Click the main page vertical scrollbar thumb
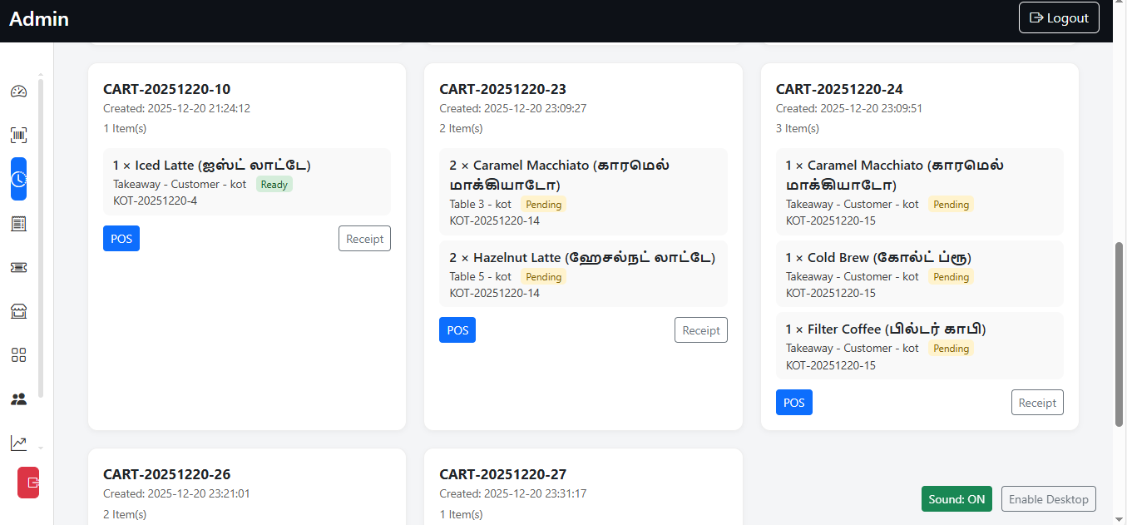The height and width of the screenshot is (525, 1127). [x=1119, y=333]
